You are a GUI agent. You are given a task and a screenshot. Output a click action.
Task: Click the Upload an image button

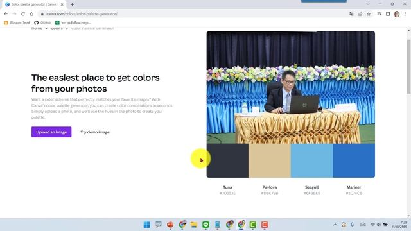point(51,132)
